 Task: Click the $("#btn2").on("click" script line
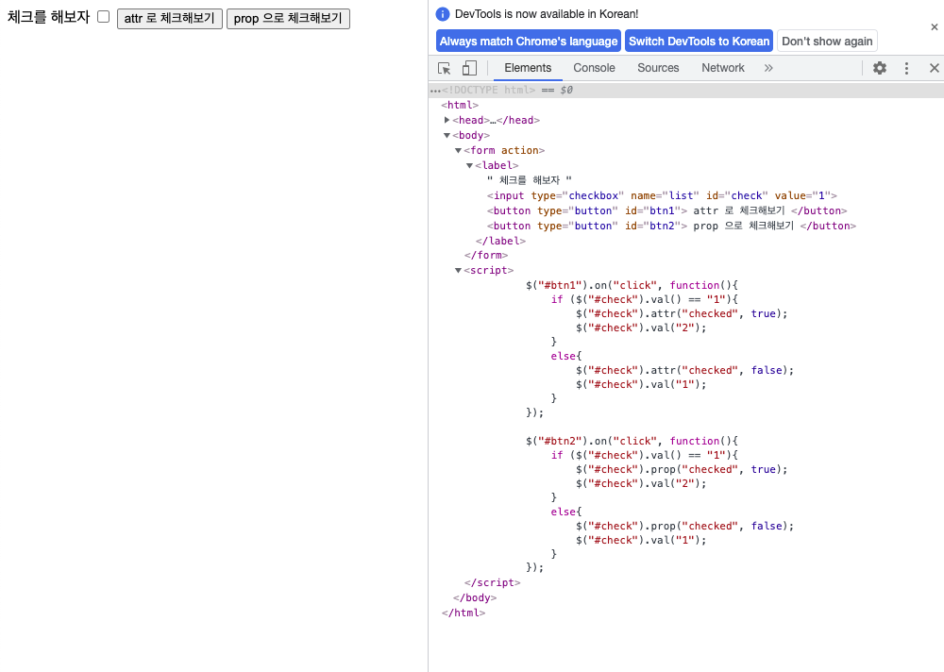point(632,441)
